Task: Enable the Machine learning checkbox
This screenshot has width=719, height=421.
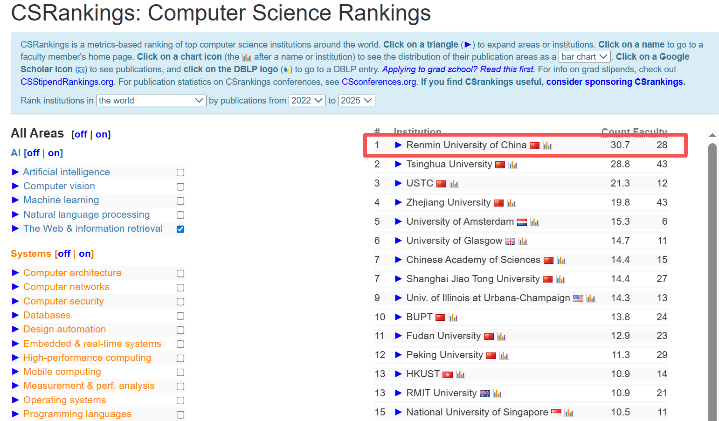Action: tap(180, 201)
